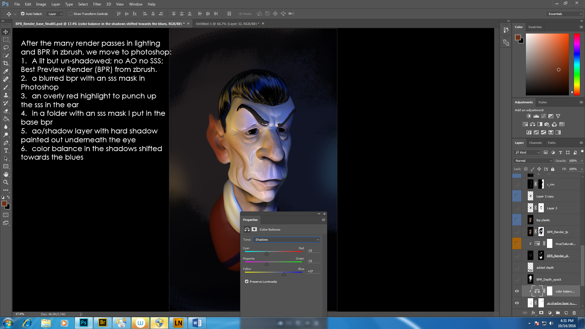Open the Filter menu
The width and height of the screenshot is (585, 329).
click(x=97, y=4)
